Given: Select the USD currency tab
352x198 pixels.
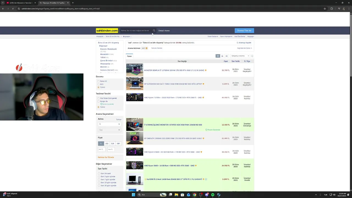Looking at the screenshot, I should pos(107,144).
